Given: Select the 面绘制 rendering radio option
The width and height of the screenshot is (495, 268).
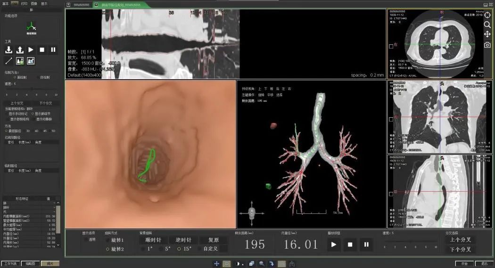Looking at the screenshot, I should click(20, 77).
